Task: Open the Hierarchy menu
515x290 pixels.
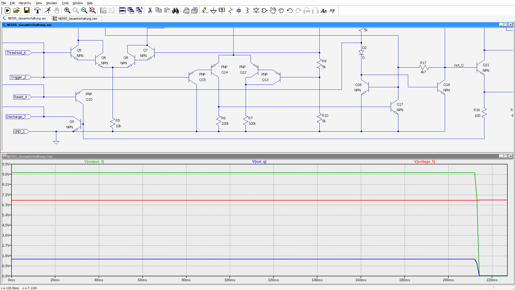Action: 25,3
